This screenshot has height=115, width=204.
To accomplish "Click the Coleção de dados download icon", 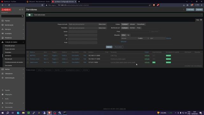I will (3, 42).
